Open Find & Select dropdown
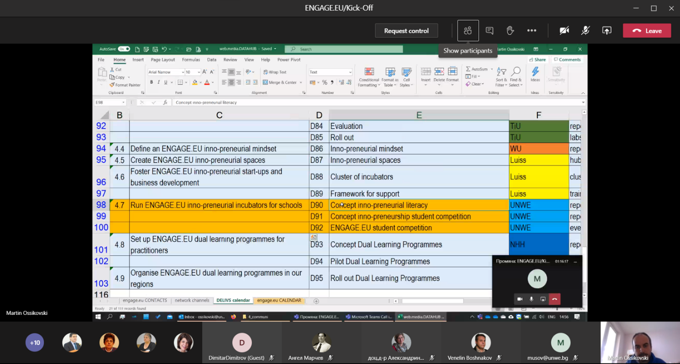Image resolution: width=680 pixels, height=364 pixels. 516,77
